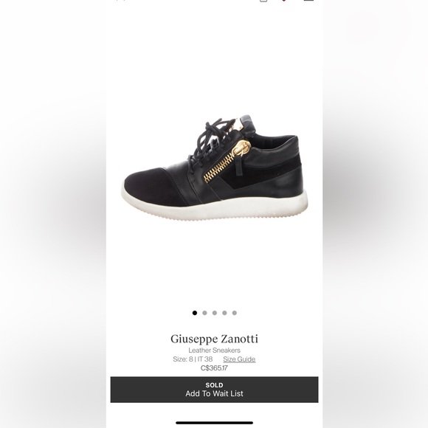
Task: Tap the black sneaker product photo
Action: tap(215, 167)
